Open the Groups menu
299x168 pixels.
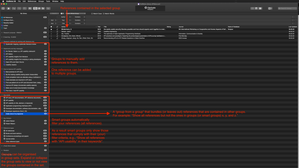[41, 1]
